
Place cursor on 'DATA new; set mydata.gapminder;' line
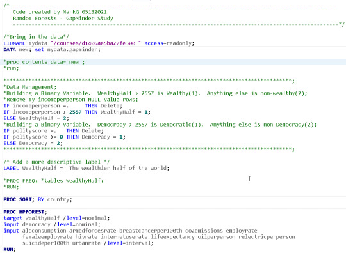(x=52, y=50)
